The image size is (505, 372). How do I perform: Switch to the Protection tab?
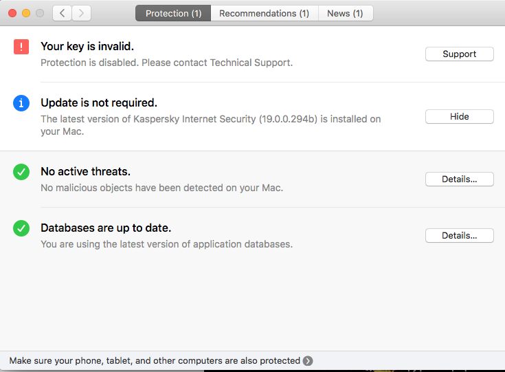click(x=173, y=13)
